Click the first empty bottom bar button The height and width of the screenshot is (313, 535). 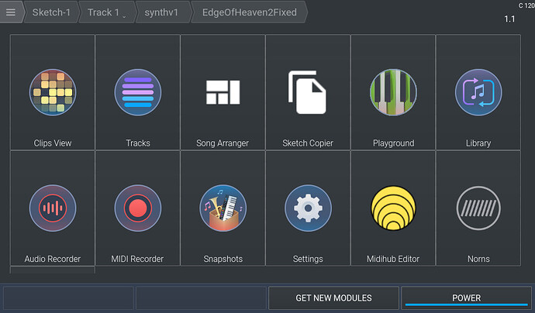click(68, 298)
